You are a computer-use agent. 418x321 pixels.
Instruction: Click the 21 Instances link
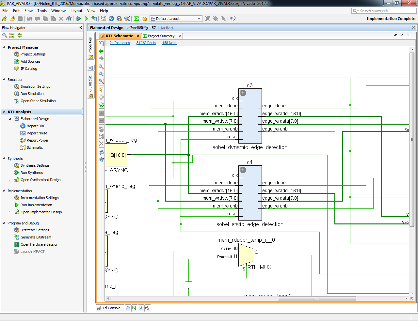tap(120, 43)
